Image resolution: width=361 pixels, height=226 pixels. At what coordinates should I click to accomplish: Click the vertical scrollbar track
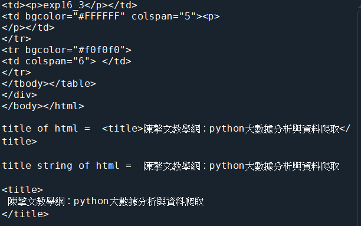tap(359, 119)
